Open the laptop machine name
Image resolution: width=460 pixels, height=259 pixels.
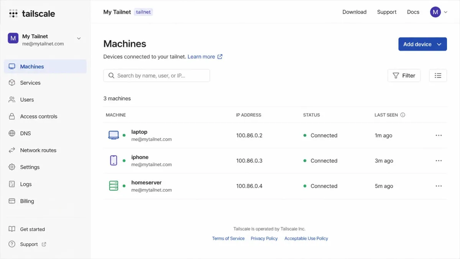pyautogui.click(x=139, y=132)
